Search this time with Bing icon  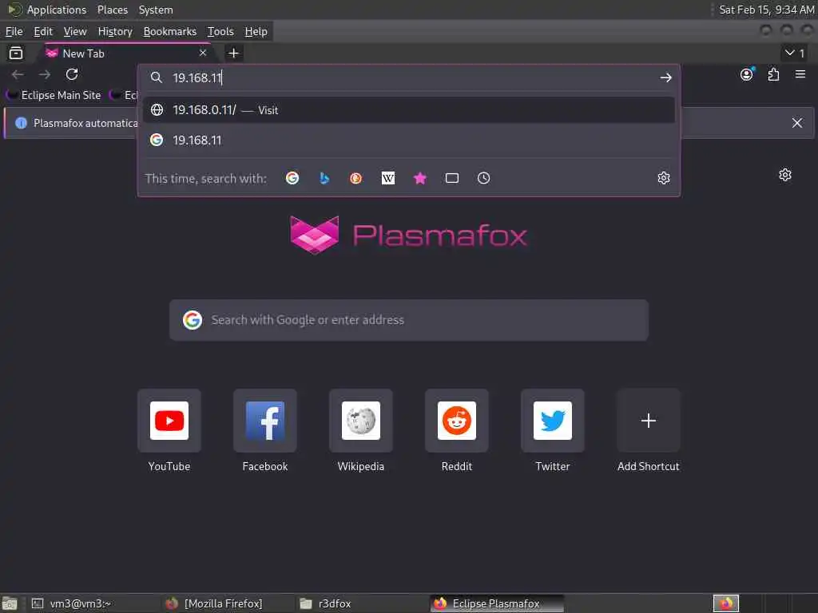click(x=324, y=178)
